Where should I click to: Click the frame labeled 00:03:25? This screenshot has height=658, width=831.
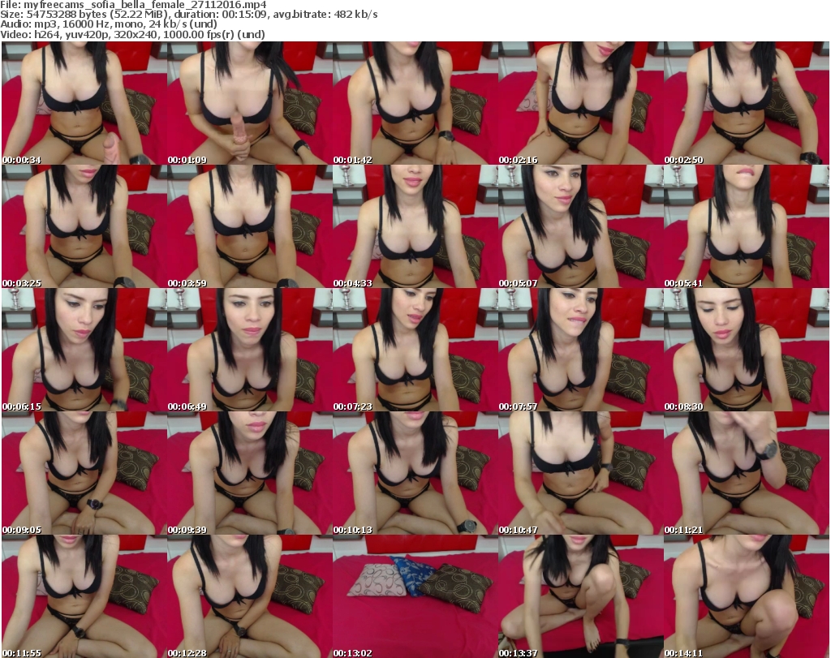[84, 226]
